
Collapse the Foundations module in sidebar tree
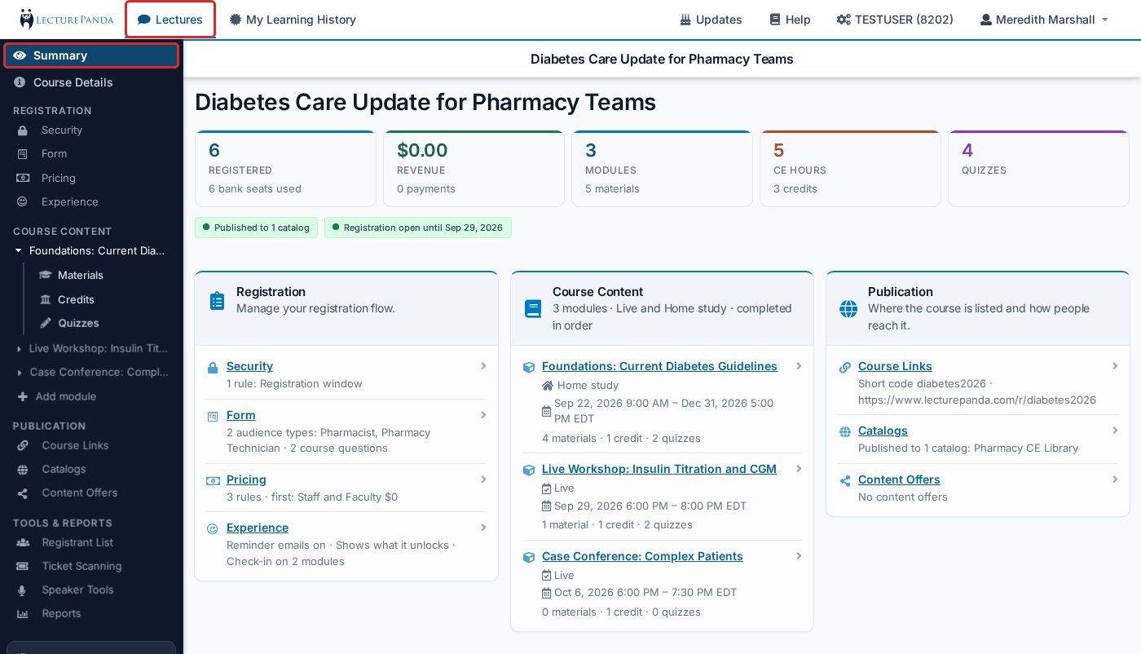(x=19, y=251)
